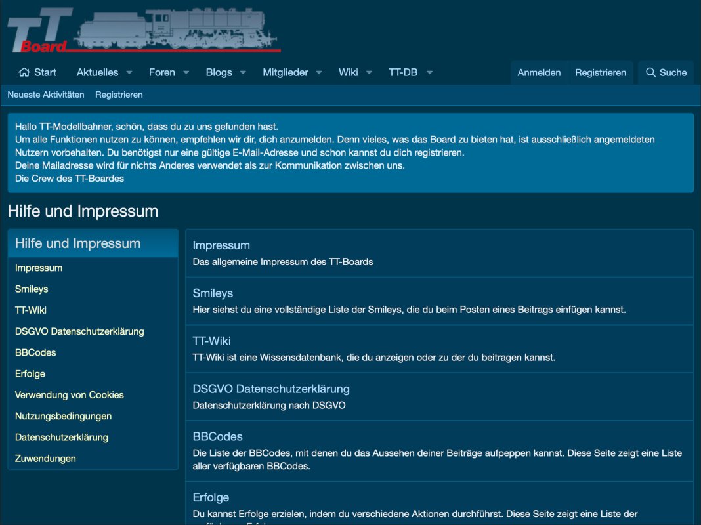Screen dimensions: 701x525
Task: Expand the Foren dropdown arrow
Action: [x=186, y=72]
